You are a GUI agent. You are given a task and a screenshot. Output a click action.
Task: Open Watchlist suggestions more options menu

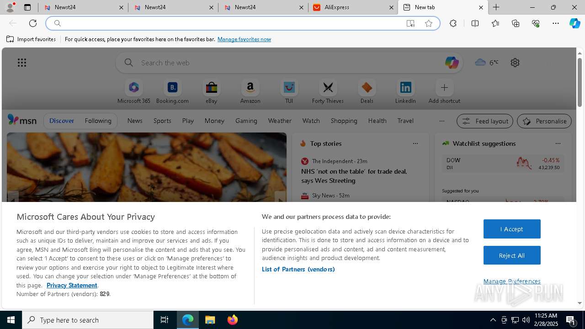[x=558, y=143]
